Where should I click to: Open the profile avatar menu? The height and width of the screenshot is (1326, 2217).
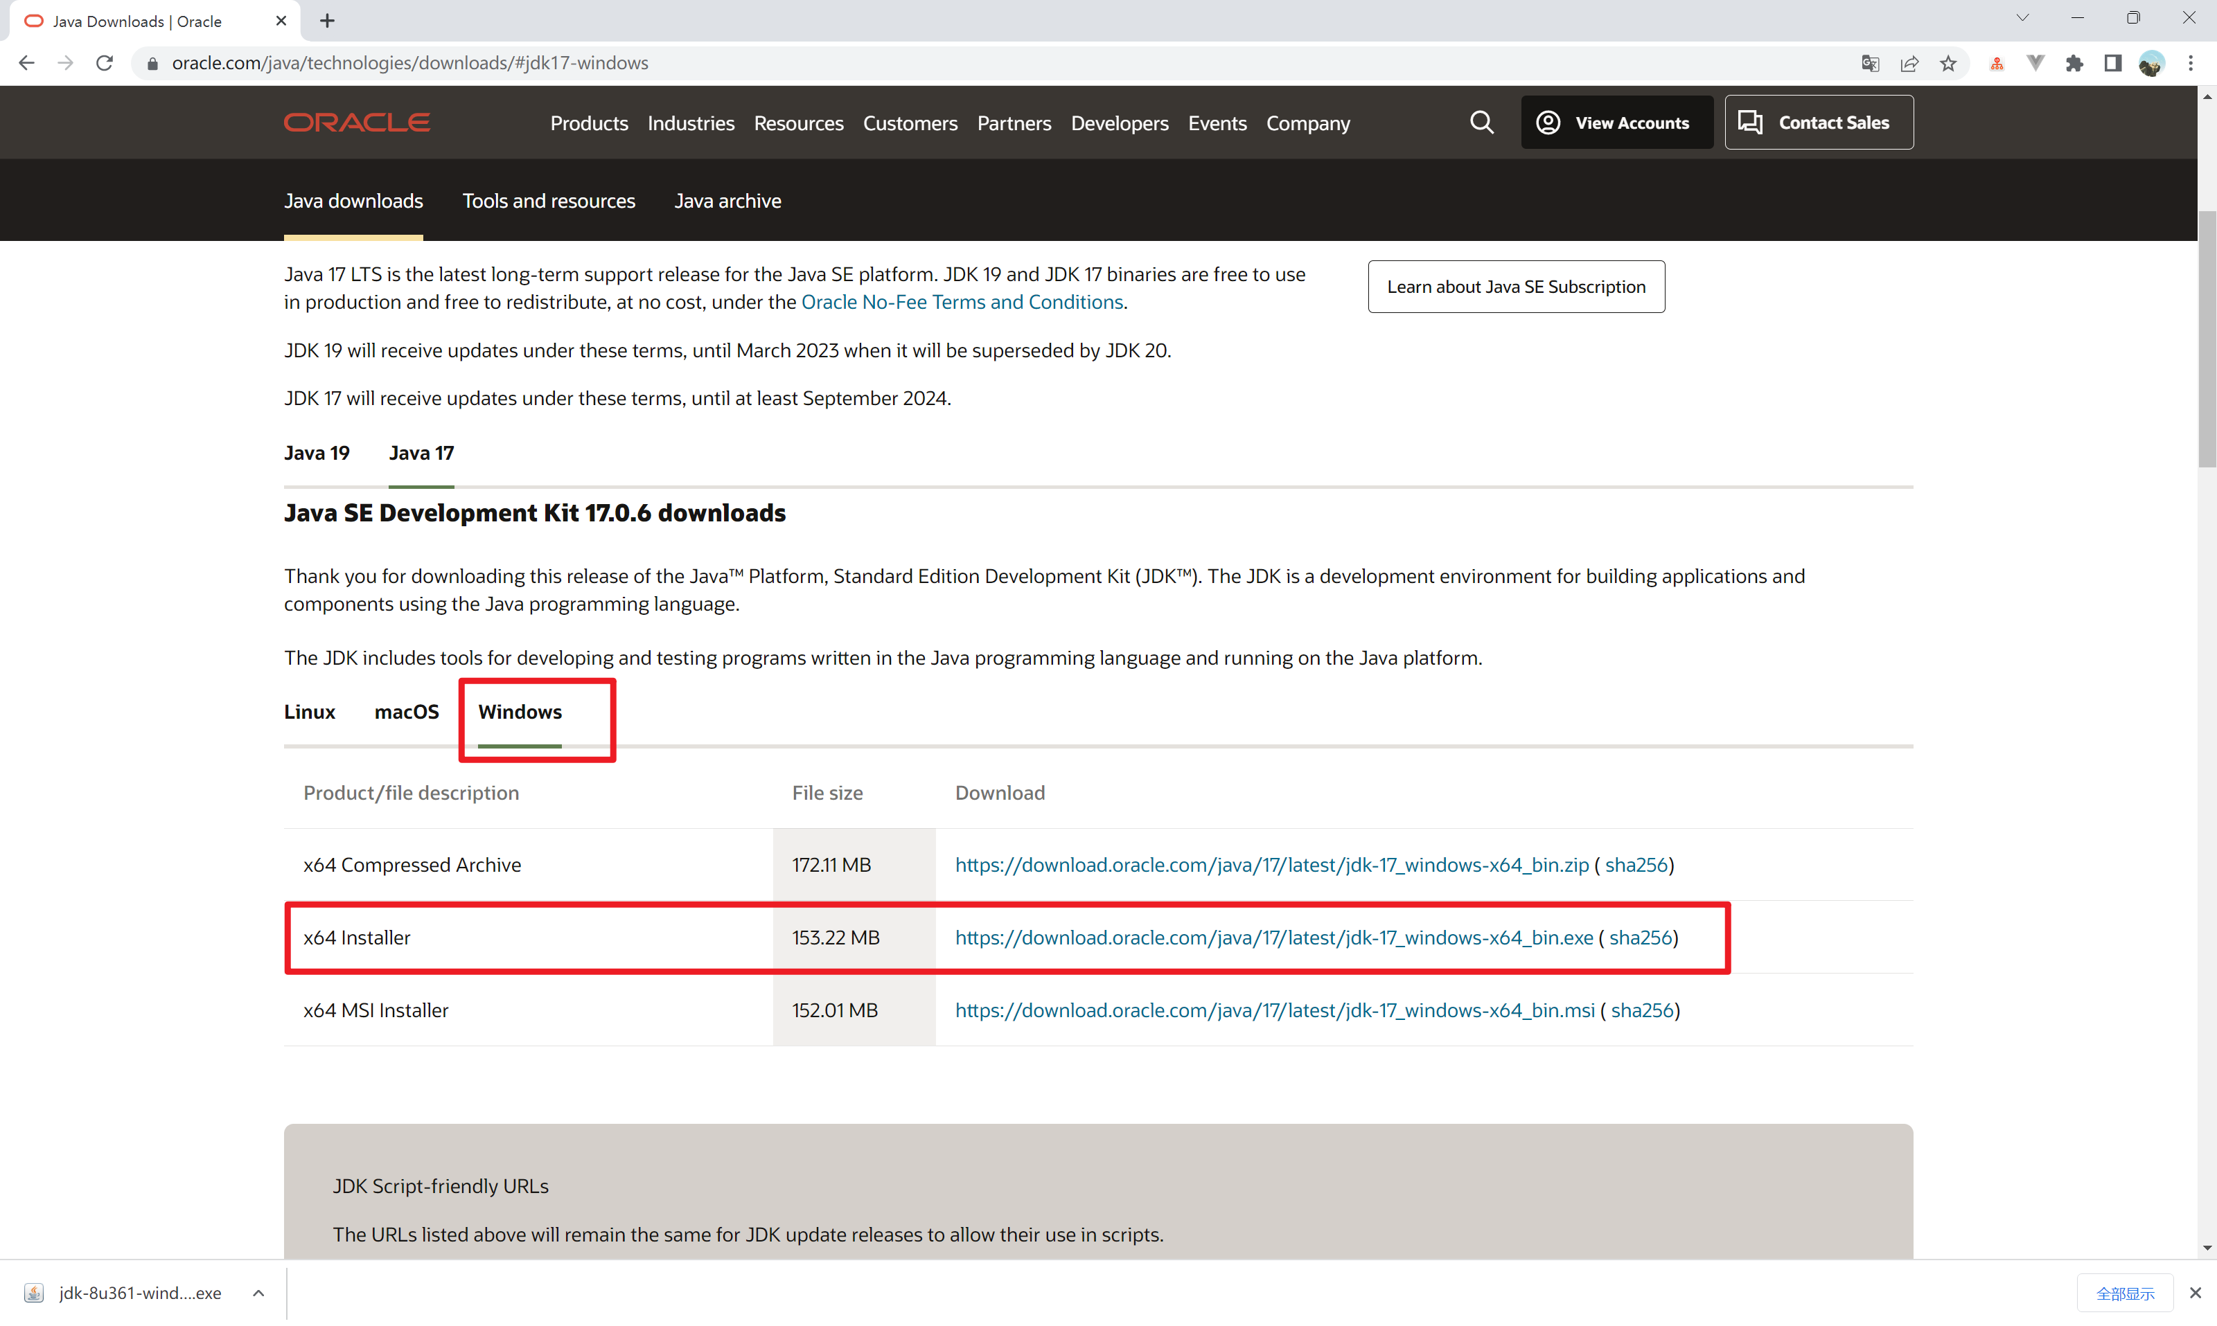2152,64
